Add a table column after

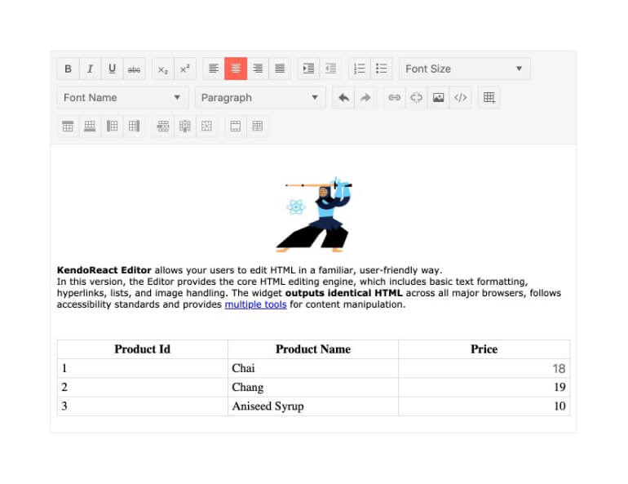[135, 127]
